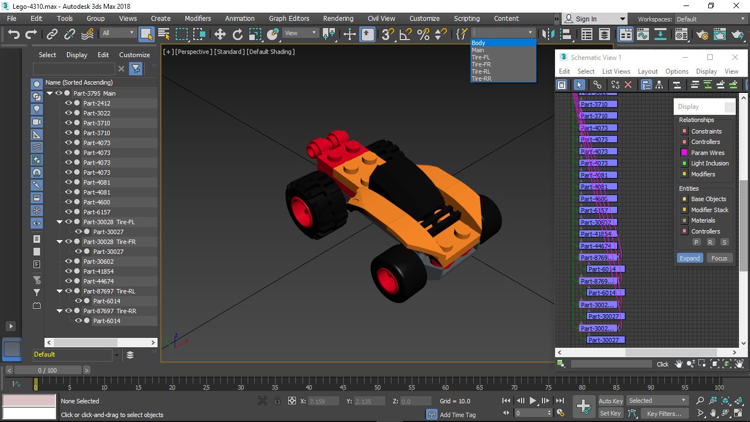This screenshot has width=750, height=422.
Task: Click the lights filter icon in Scene Explorer sidebar
Action: click(x=36, y=109)
